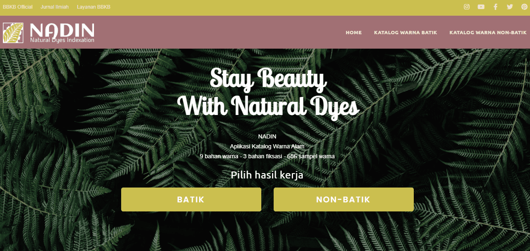530x251 pixels.
Task: Visit the Facebook page icon
Action: [x=495, y=7]
